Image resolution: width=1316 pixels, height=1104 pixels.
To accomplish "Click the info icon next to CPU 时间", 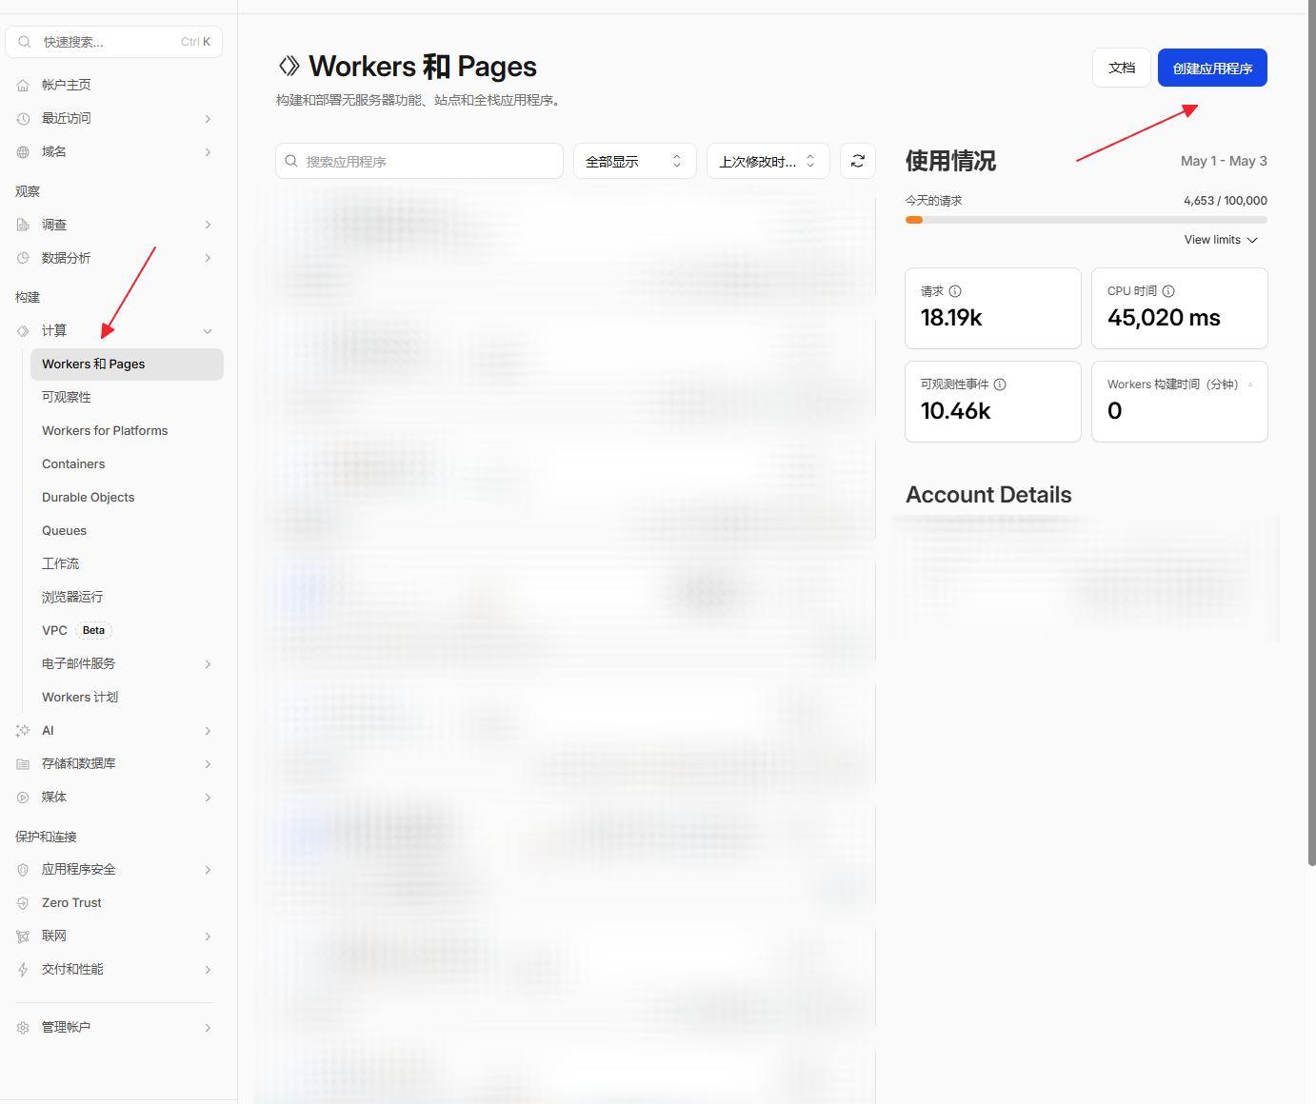I will click(1168, 291).
